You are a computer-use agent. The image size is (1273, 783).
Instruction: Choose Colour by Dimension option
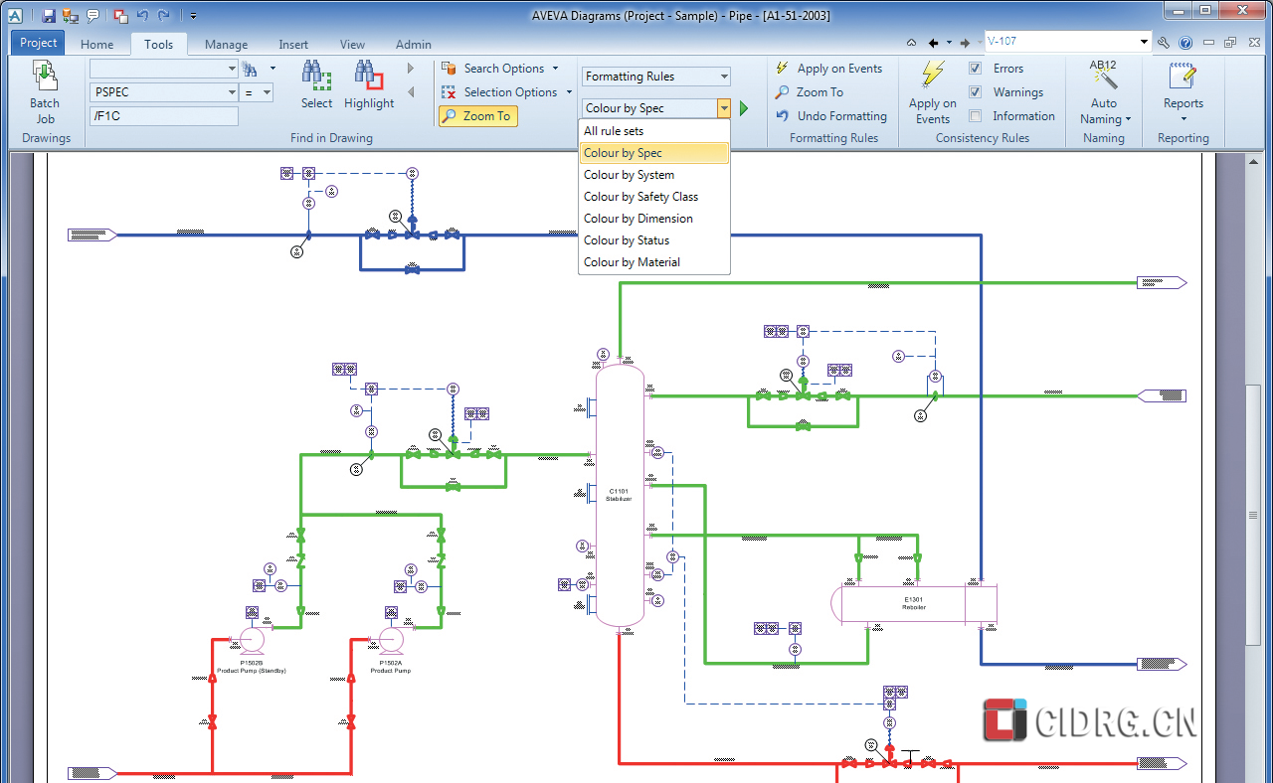tap(654, 219)
